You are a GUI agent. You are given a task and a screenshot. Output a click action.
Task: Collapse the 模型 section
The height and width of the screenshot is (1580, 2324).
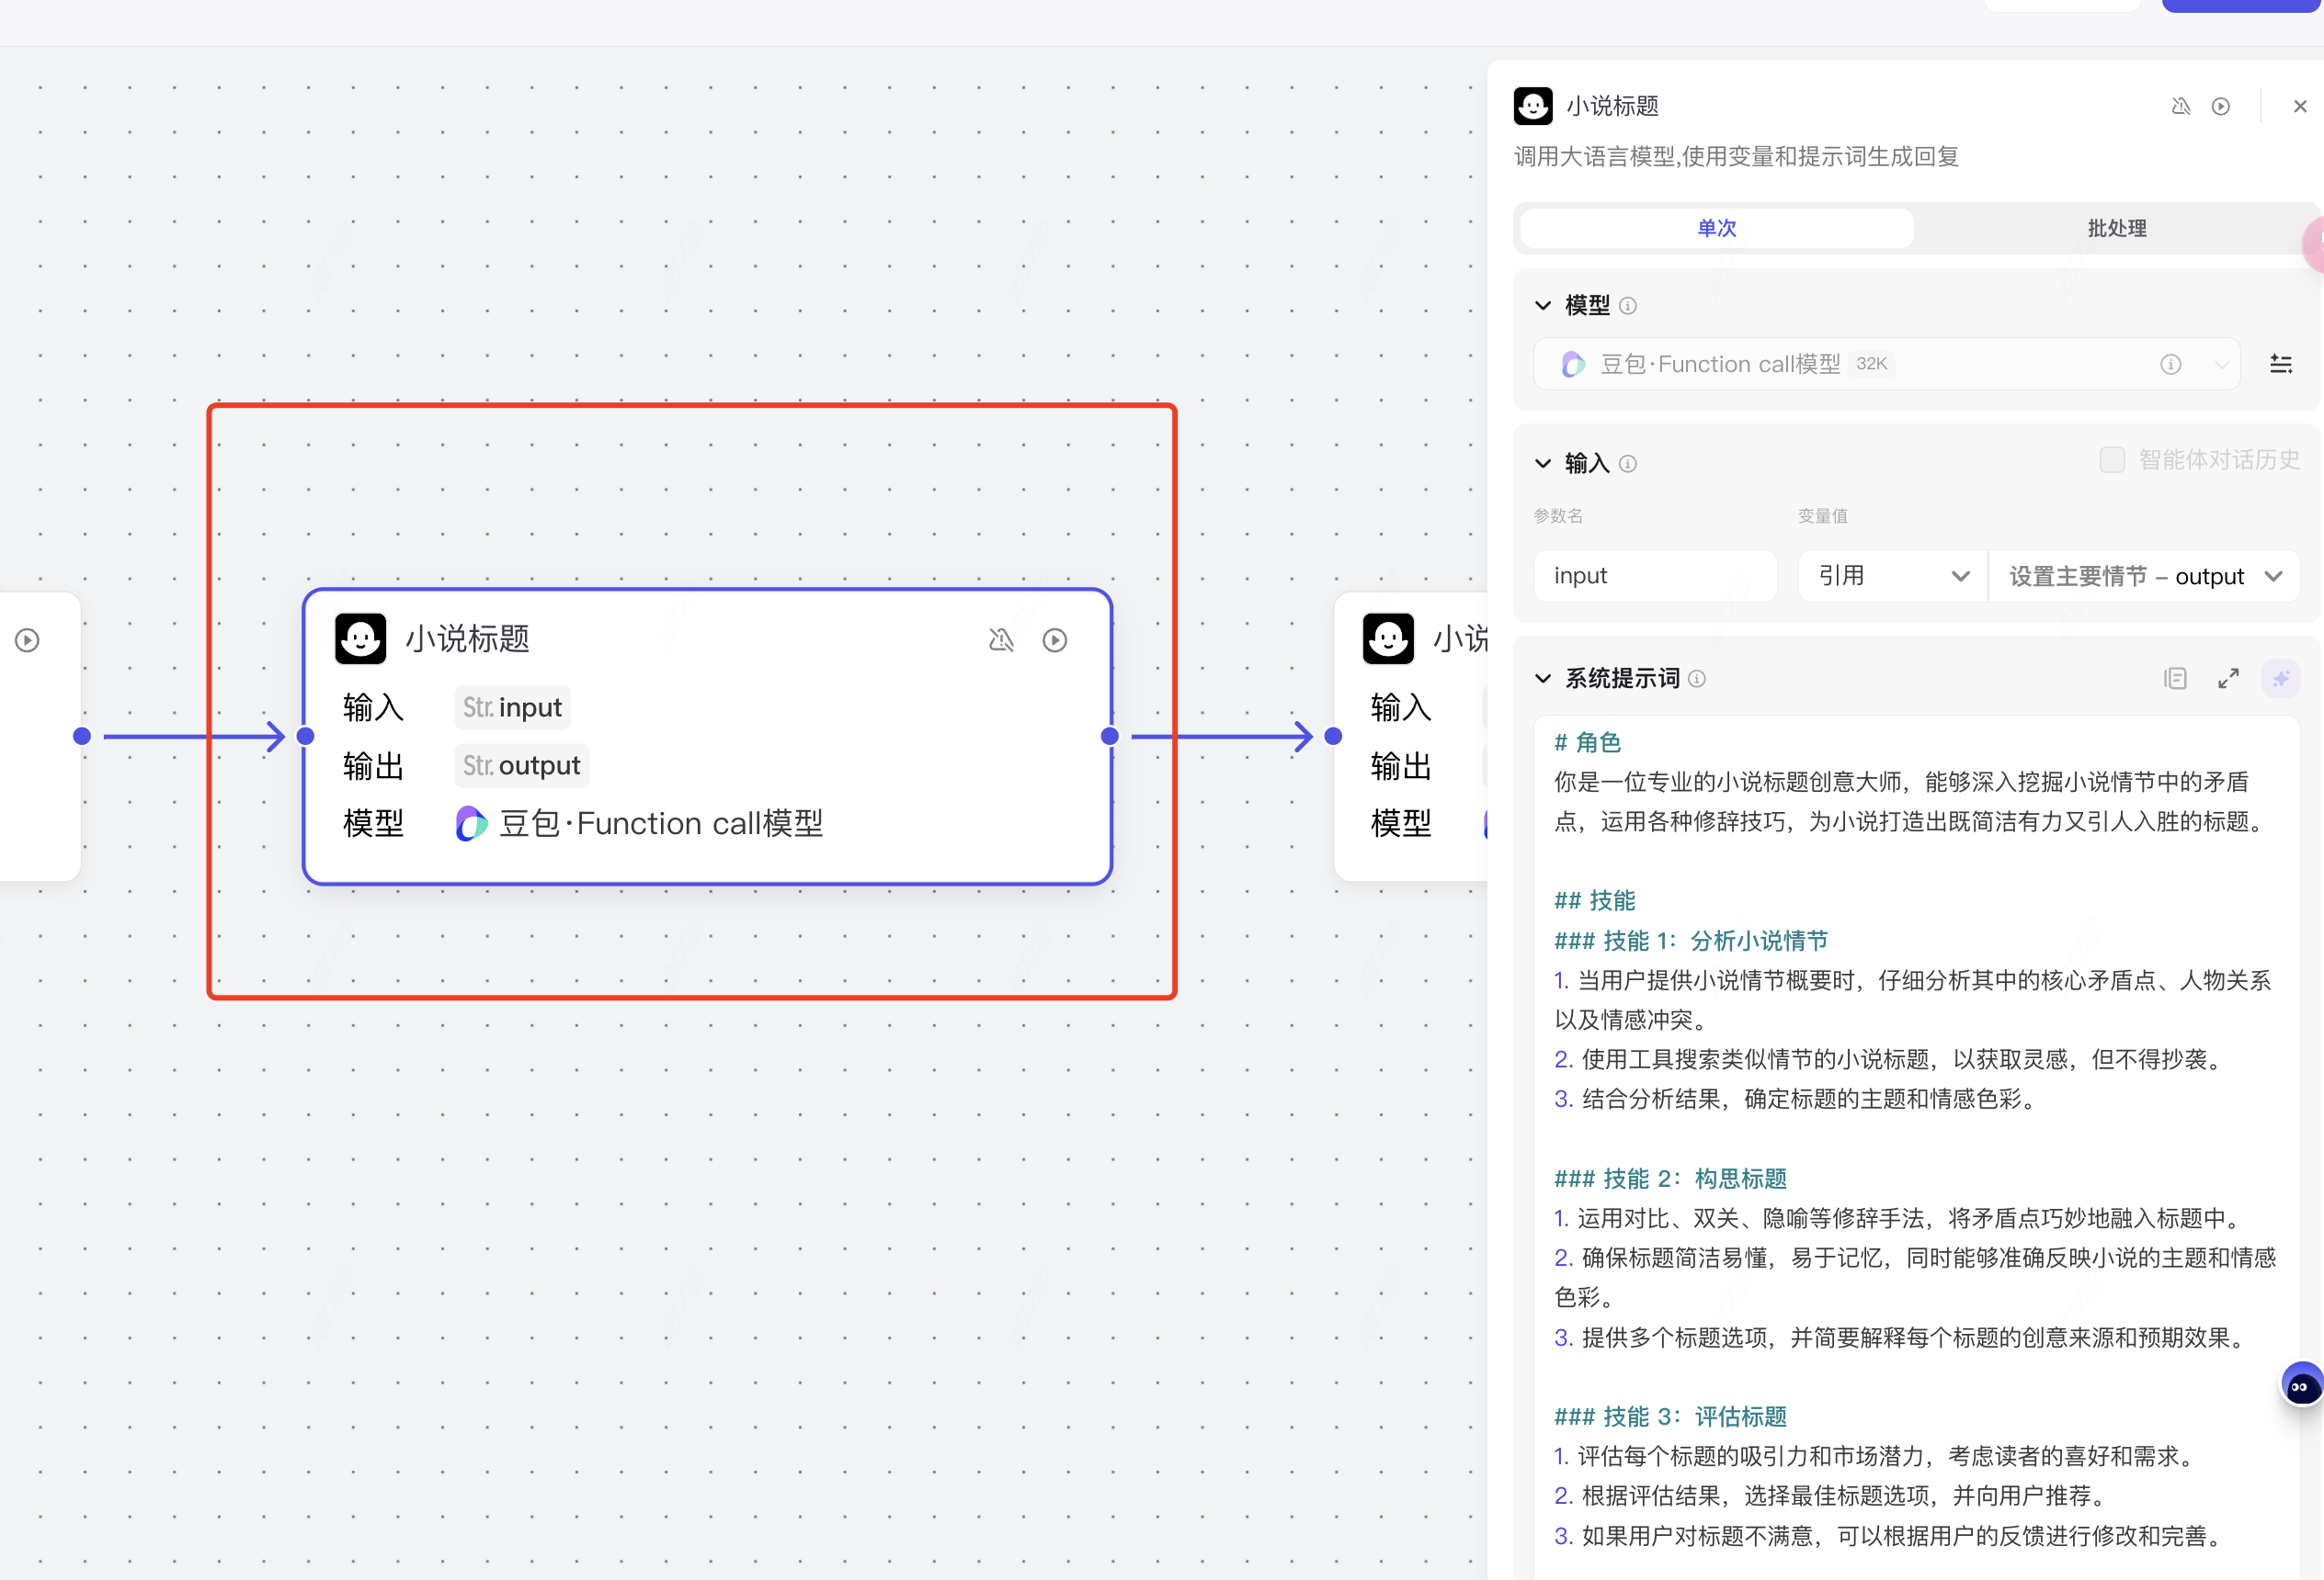tap(1543, 305)
